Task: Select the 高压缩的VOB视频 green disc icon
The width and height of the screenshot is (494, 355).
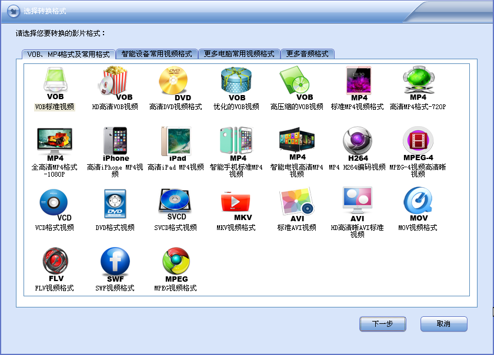Action: (x=296, y=83)
